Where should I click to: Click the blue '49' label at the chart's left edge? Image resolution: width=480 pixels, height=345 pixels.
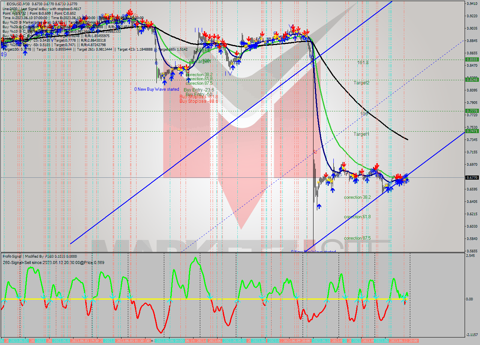pos(3,55)
